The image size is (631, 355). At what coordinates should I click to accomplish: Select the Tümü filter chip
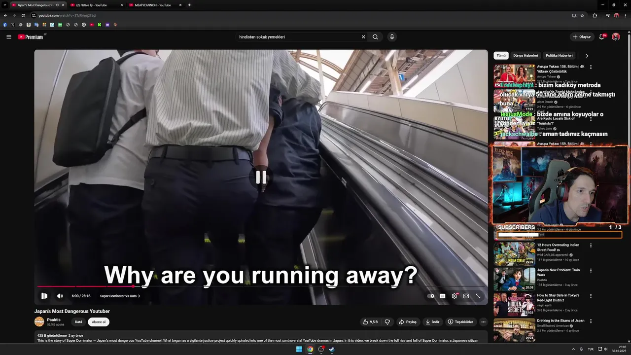501,56
